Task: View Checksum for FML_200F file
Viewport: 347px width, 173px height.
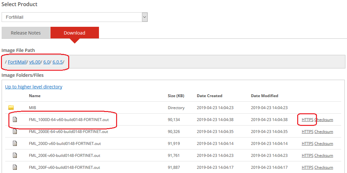Action: (x=324, y=168)
